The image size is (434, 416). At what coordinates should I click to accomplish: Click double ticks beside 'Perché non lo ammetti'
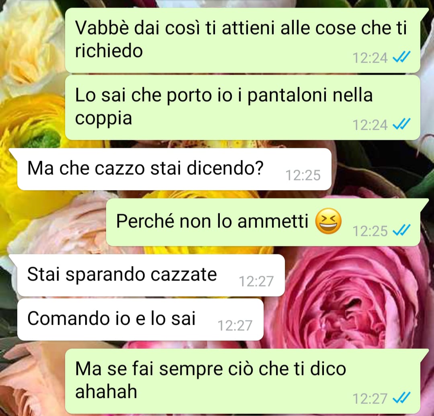401,230
